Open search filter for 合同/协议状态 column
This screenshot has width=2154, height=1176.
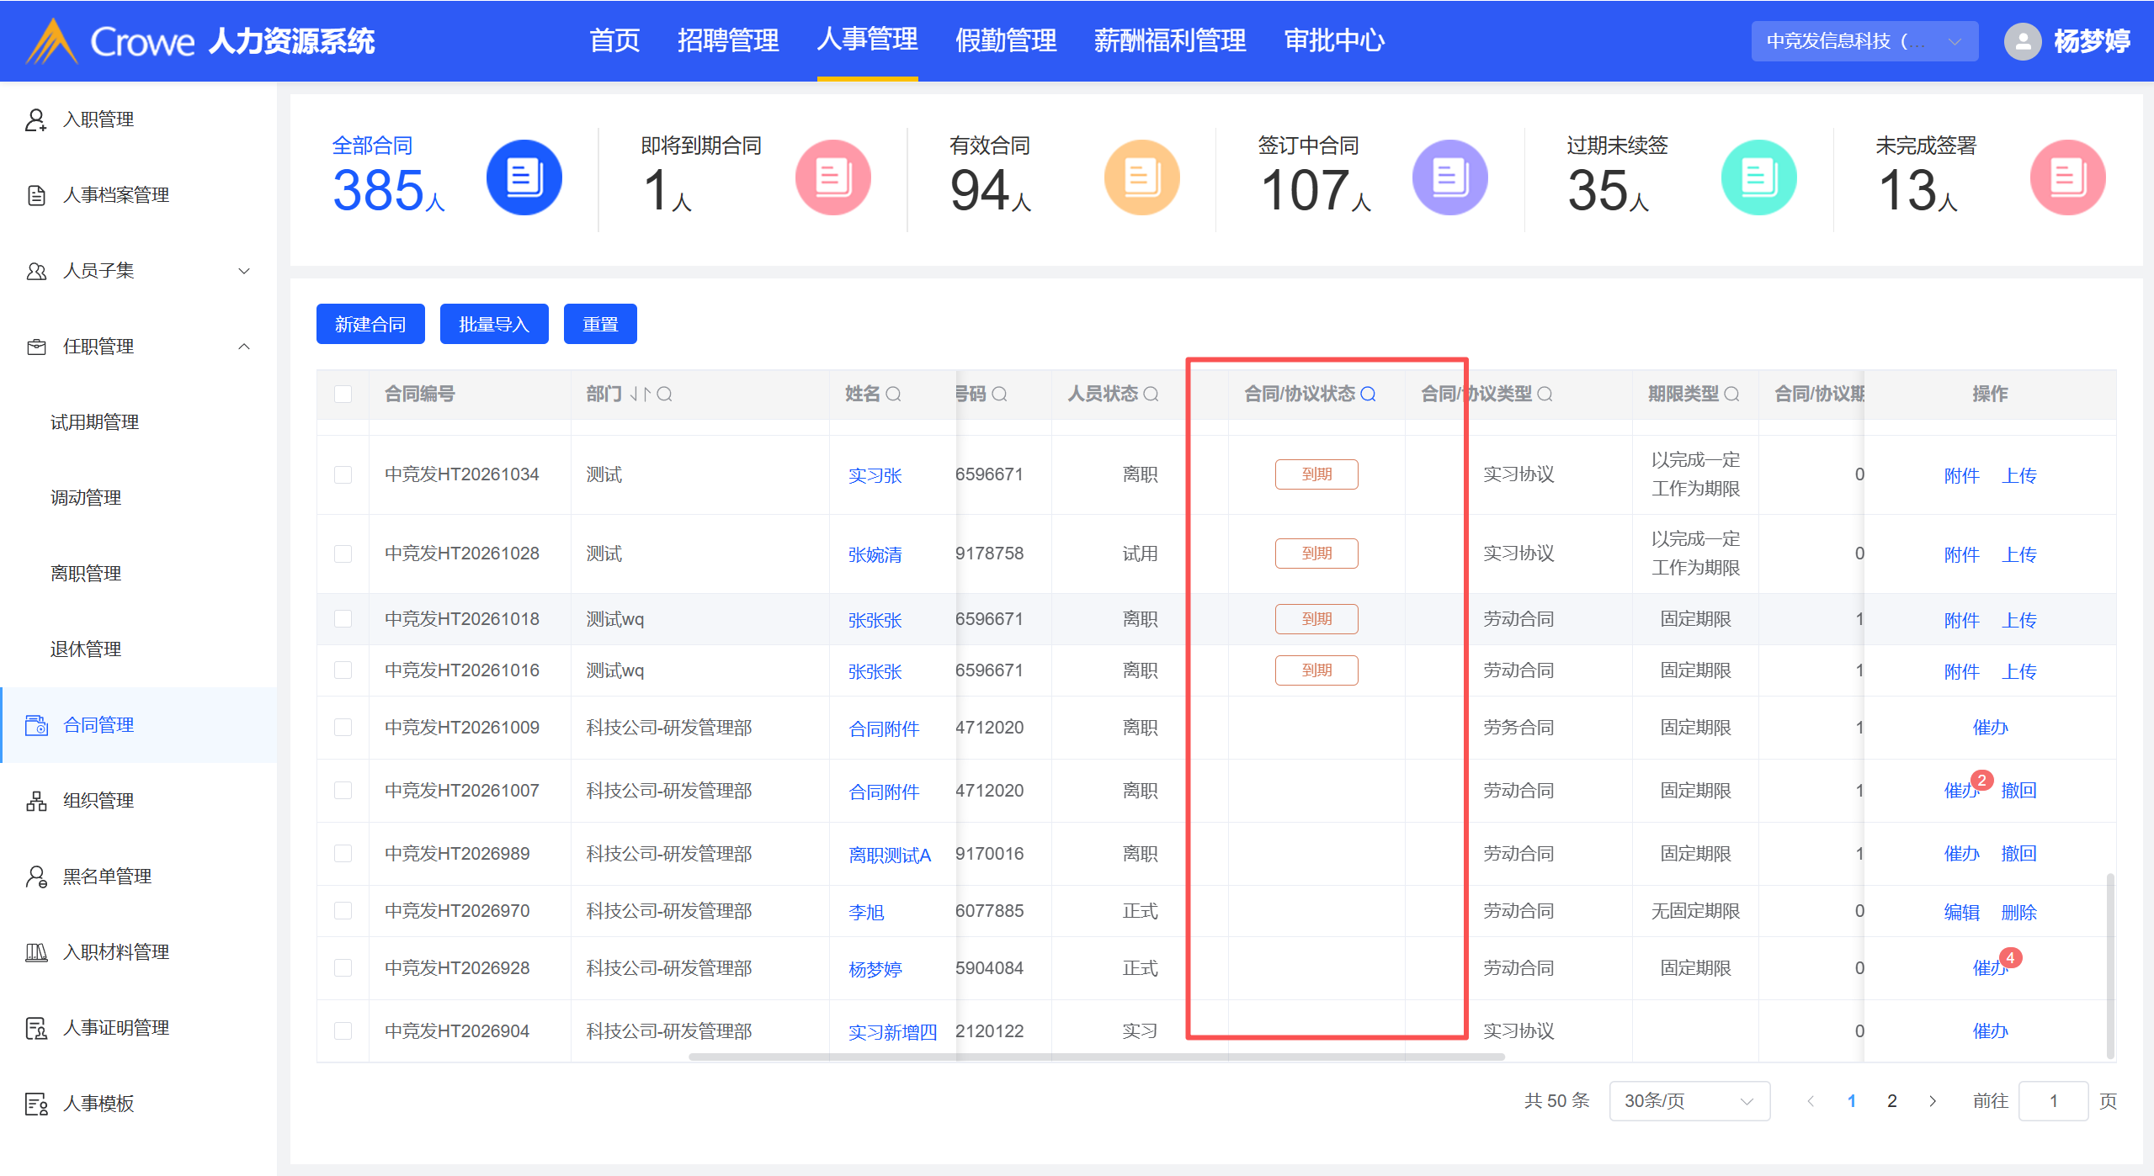coord(1368,394)
